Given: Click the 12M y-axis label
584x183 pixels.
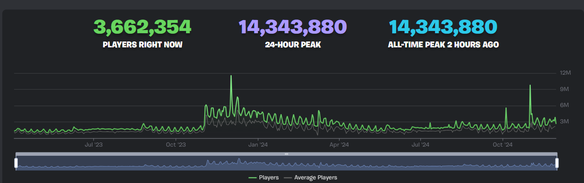Looking at the screenshot, I should (565, 73).
